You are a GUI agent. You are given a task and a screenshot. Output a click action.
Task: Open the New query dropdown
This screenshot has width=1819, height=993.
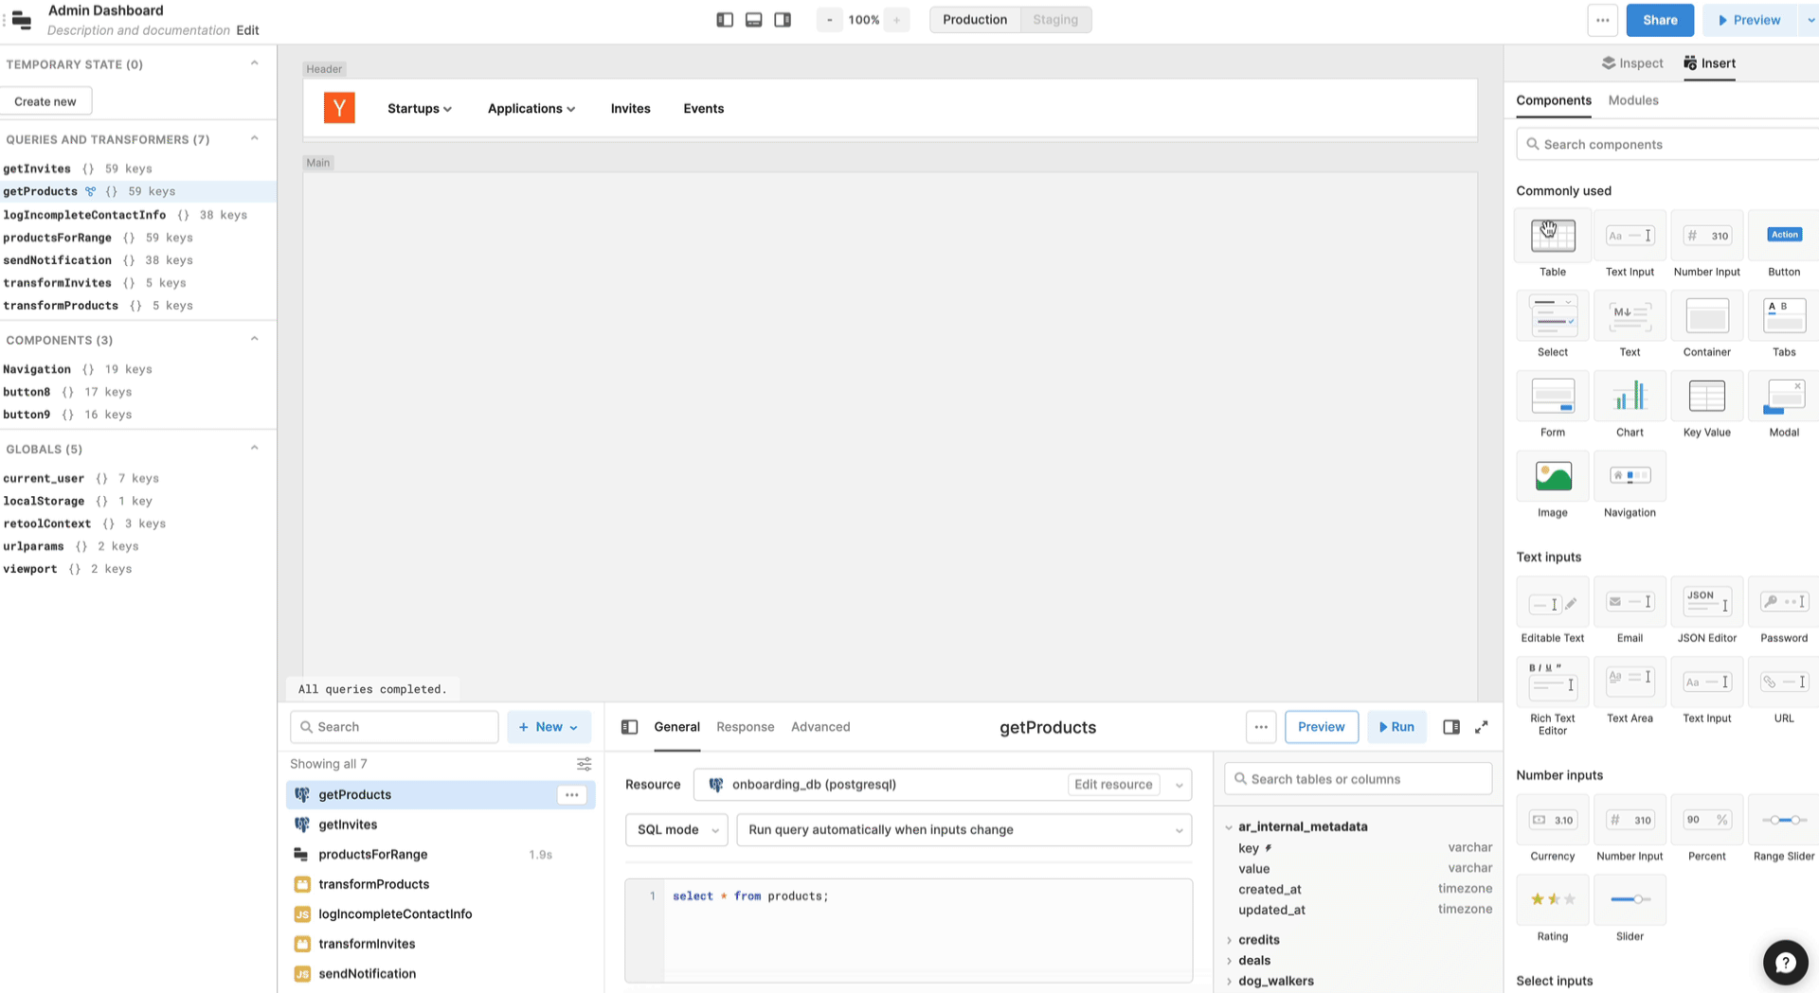(x=549, y=727)
